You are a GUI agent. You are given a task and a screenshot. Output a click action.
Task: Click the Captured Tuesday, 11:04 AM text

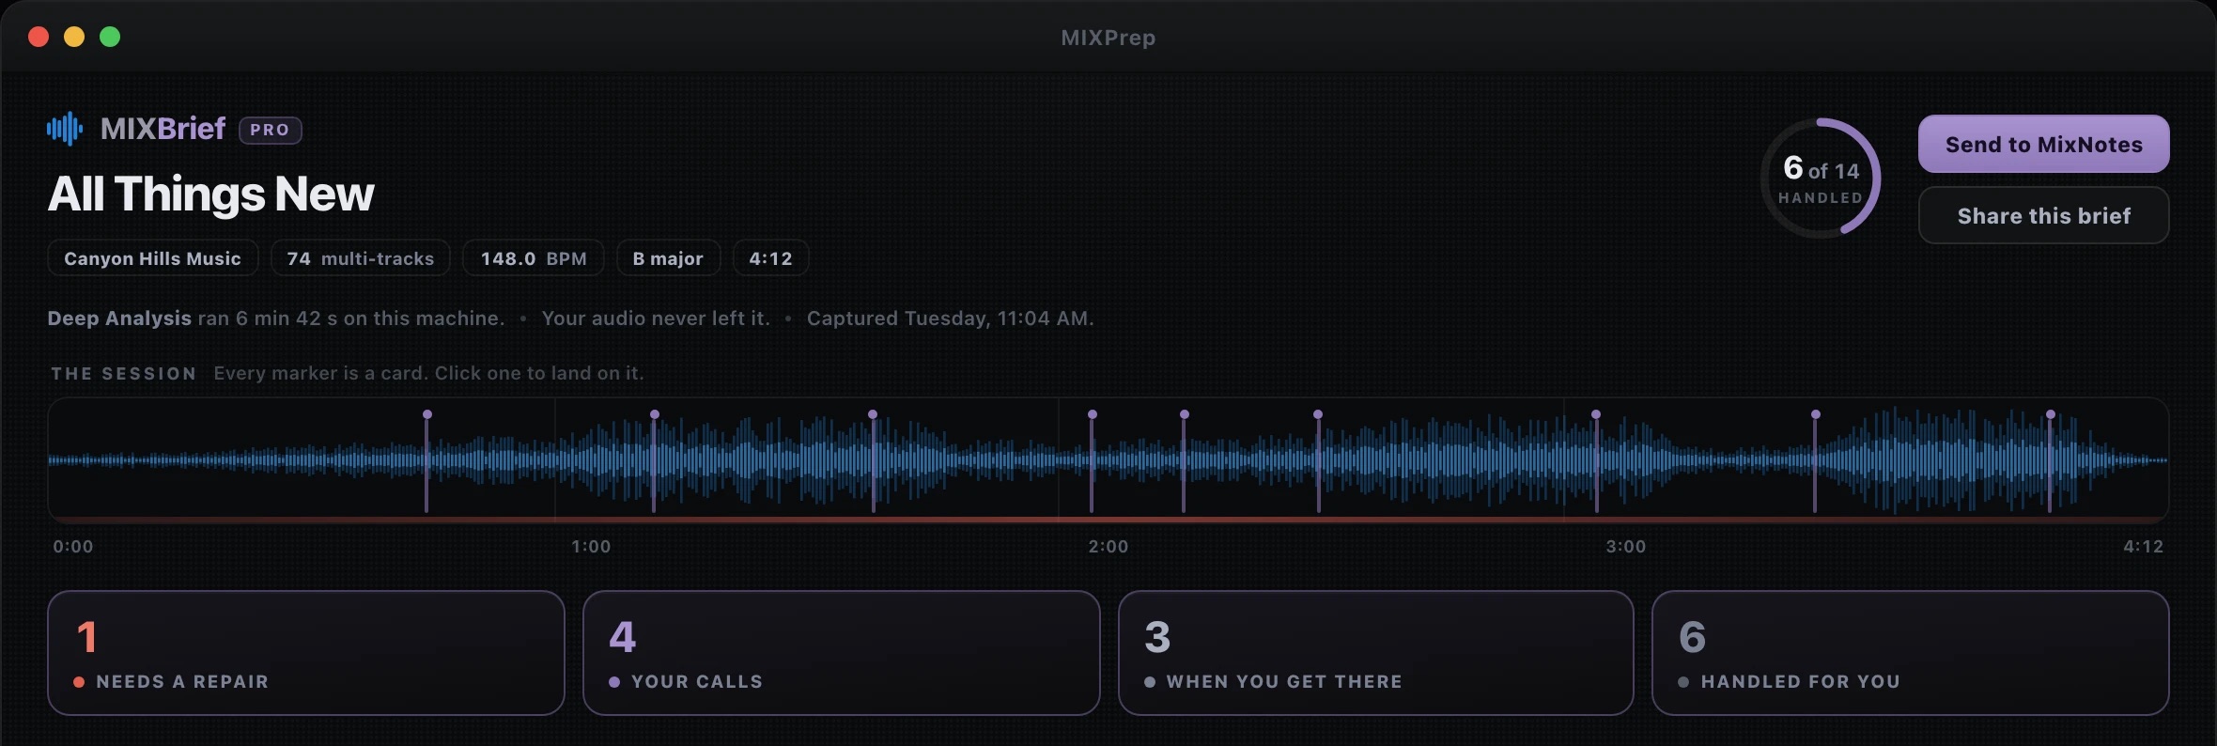point(950,319)
